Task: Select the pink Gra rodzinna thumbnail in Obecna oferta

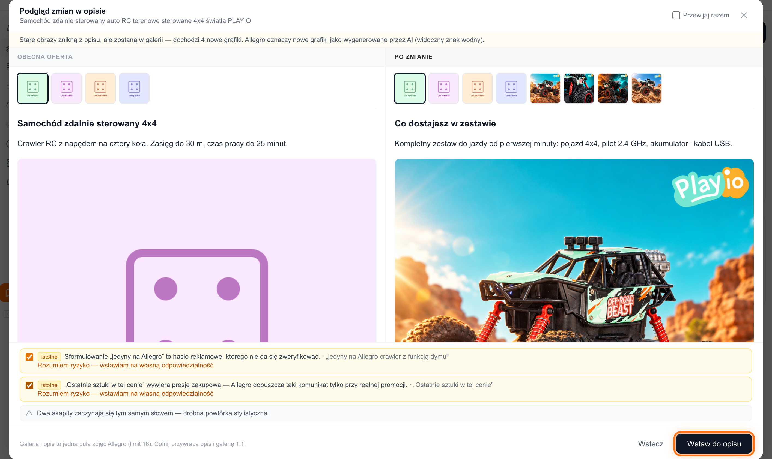Action: pyautogui.click(x=67, y=88)
